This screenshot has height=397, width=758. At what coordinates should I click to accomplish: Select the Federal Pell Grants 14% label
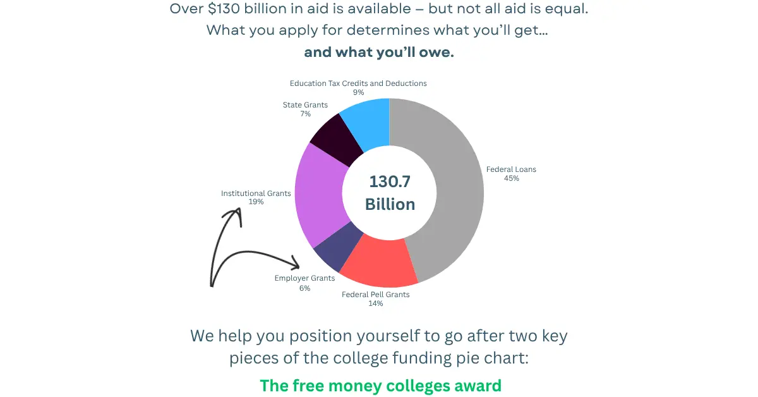coord(375,299)
